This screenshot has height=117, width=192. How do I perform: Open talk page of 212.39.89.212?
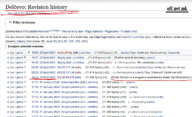click(x=78, y=77)
